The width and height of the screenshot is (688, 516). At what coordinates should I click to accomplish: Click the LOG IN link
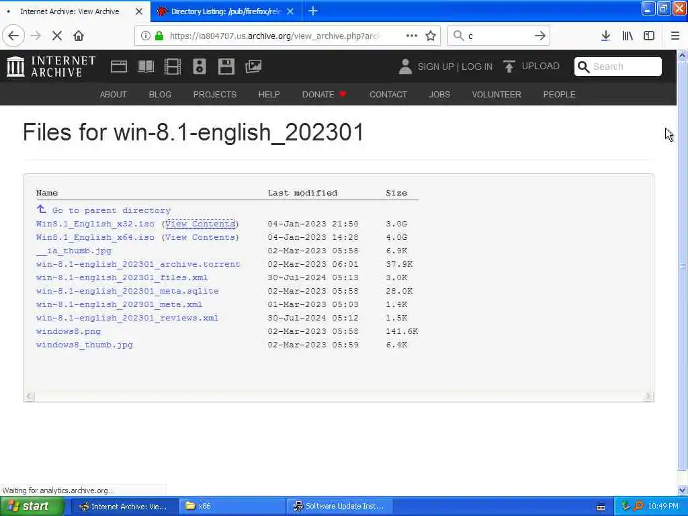pyautogui.click(x=477, y=67)
